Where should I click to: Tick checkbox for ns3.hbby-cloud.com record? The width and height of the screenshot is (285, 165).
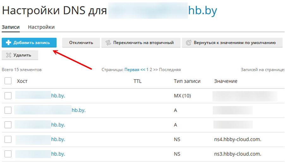click(x=8, y=154)
